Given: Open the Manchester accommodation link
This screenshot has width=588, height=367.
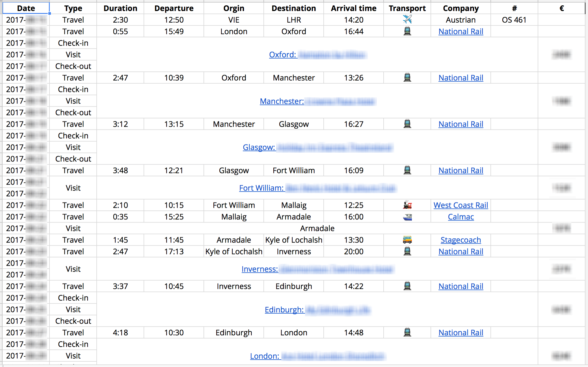Looking at the screenshot, I should (x=317, y=101).
